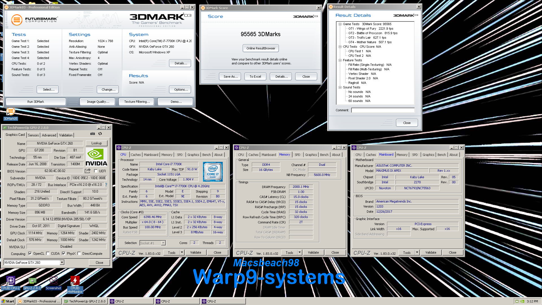Toggle the DirectCompute checkbox
Viewport: 542px width, 305px height.
(x=79, y=253)
